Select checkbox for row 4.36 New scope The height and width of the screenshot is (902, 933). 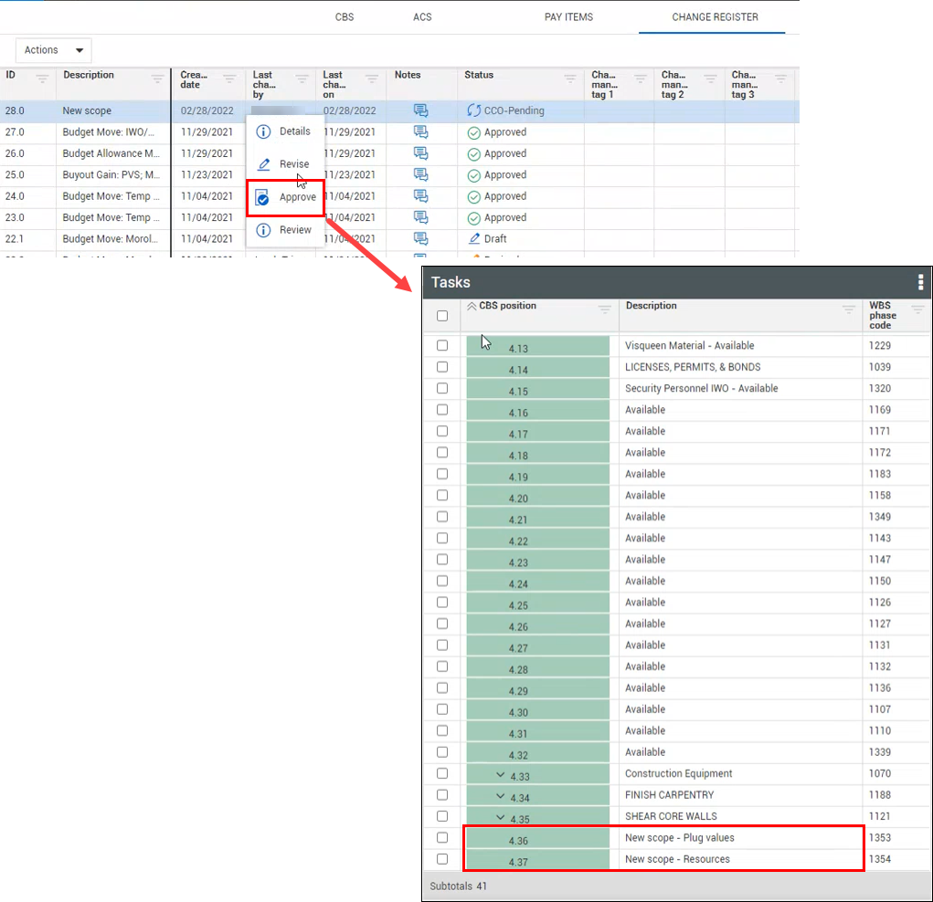442,837
